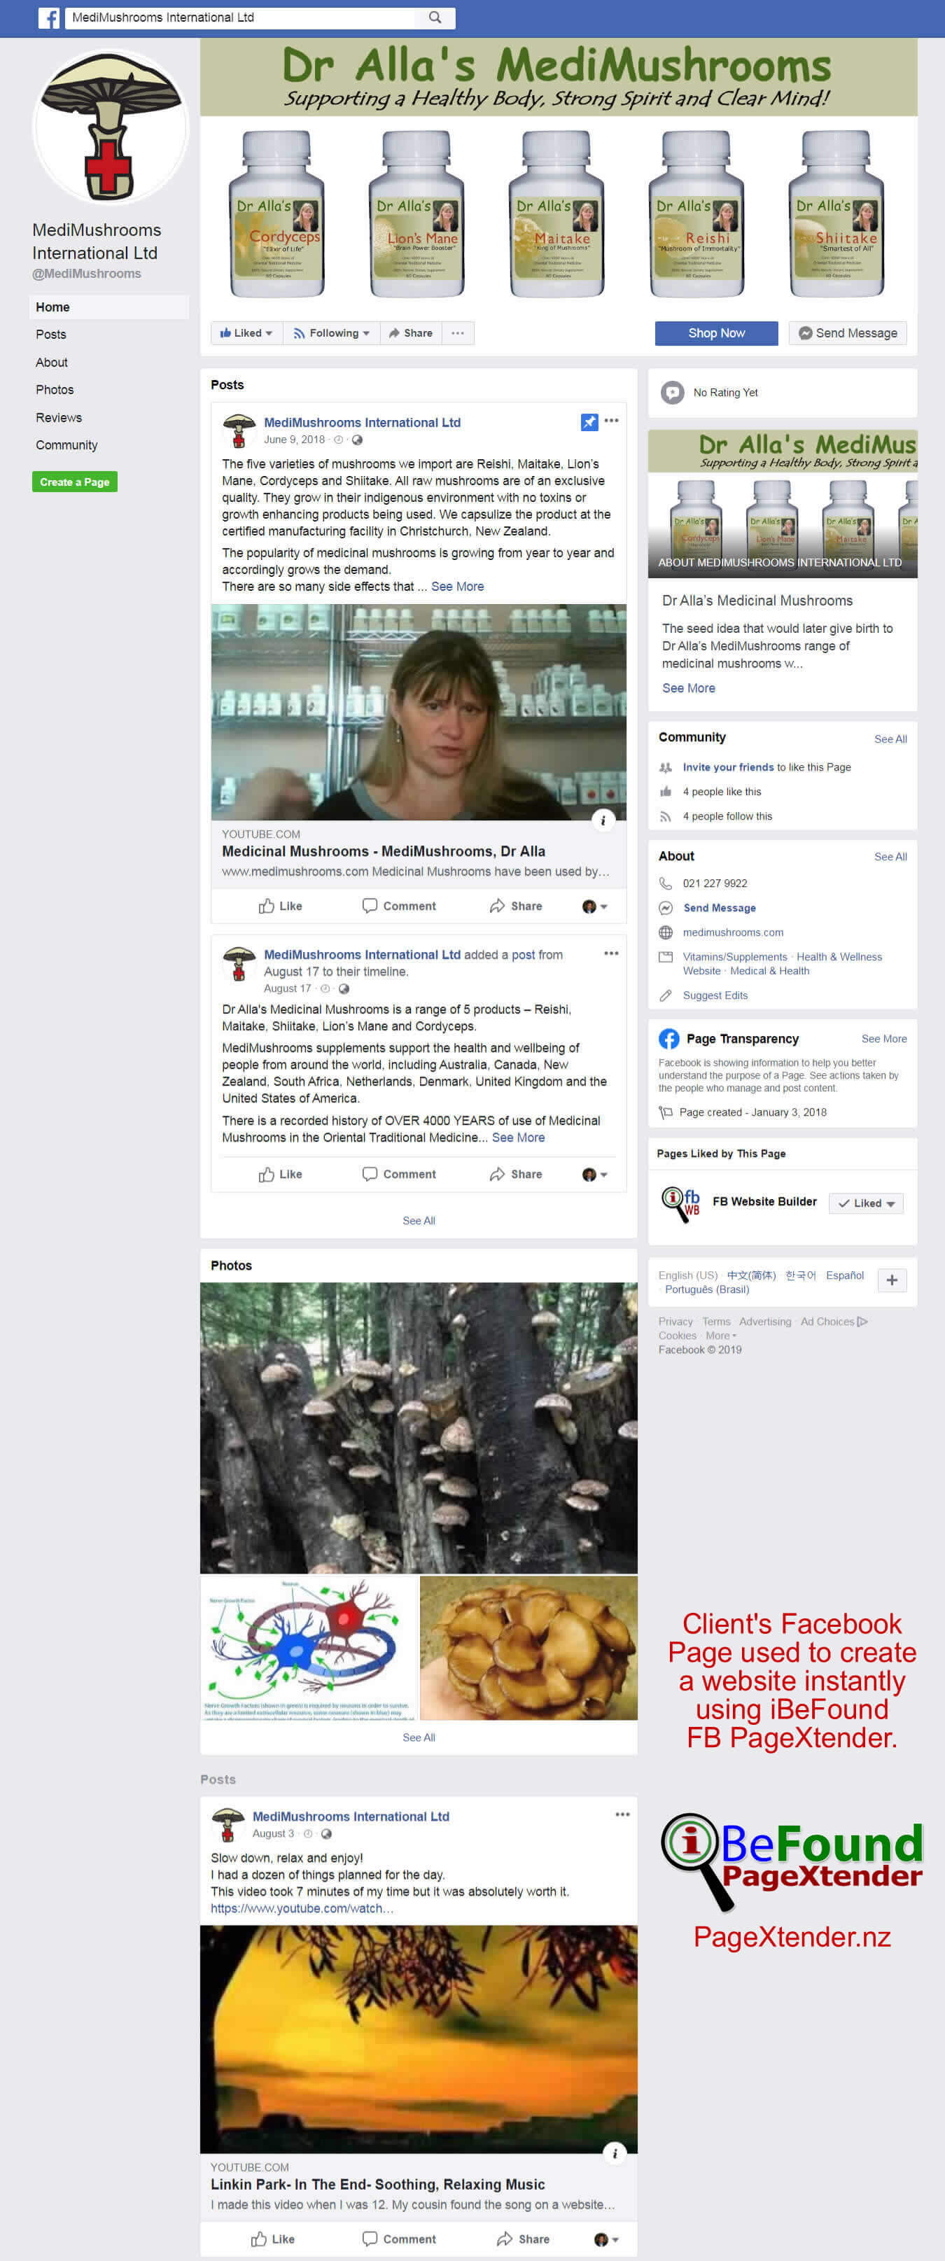Expand See More on the pinned post

[457, 587]
